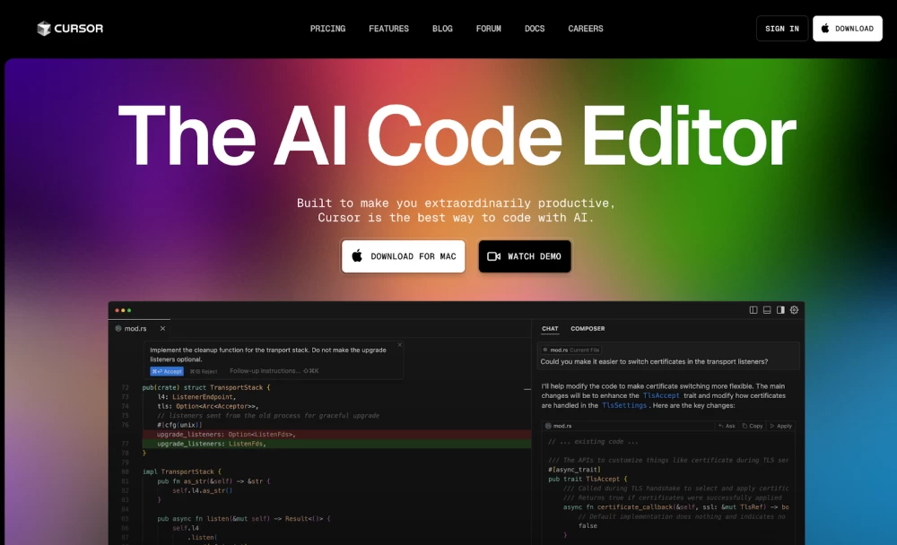Toggle the right sidebar layout icon

pos(780,309)
